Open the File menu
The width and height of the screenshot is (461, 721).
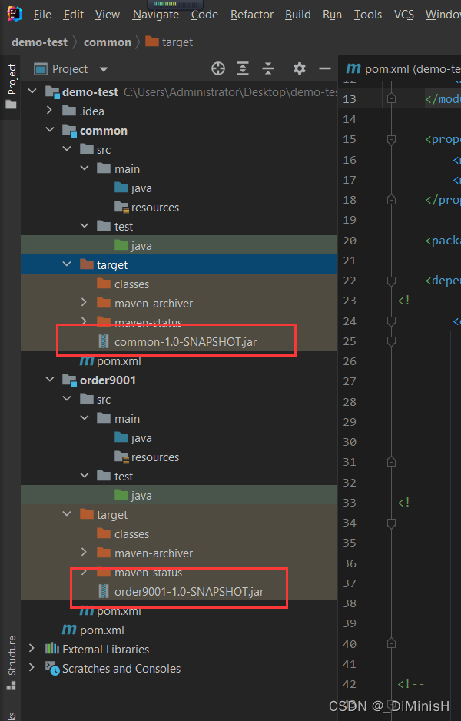click(x=42, y=15)
